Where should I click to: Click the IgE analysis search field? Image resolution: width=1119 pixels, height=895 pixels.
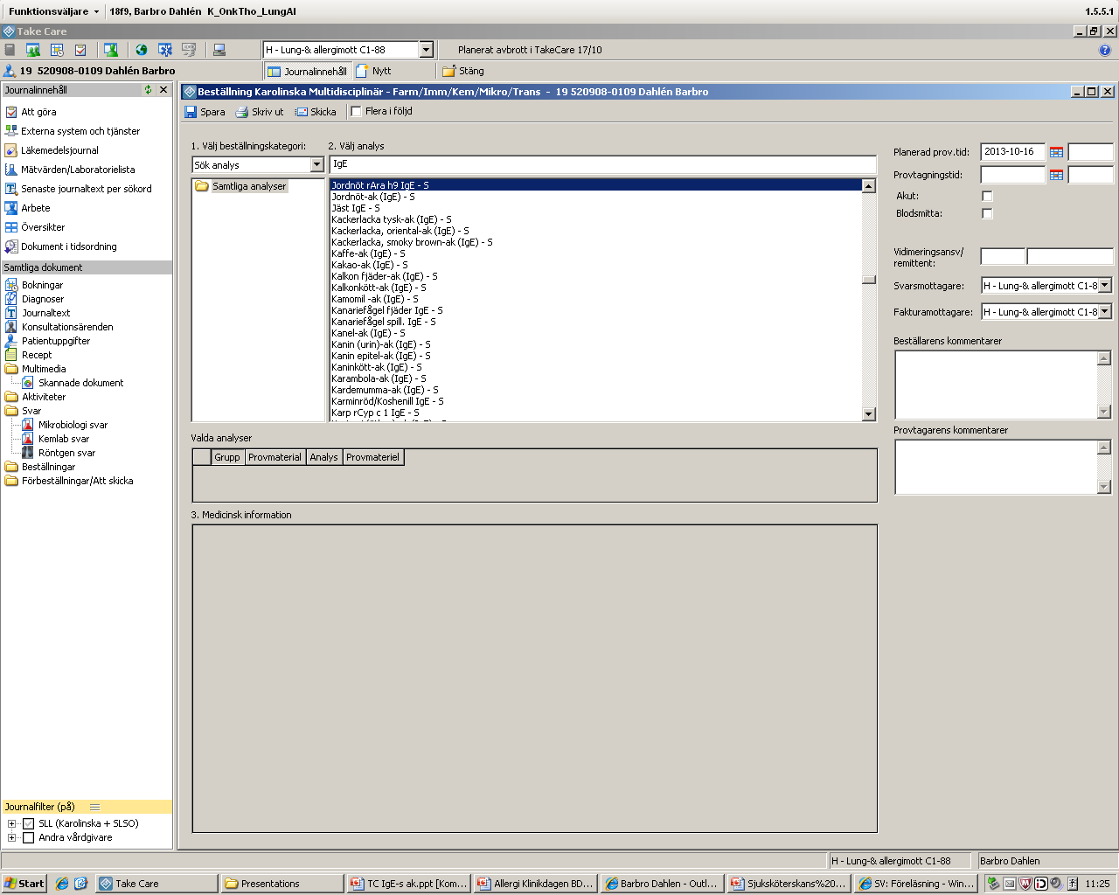pyautogui.click(x=602, y=164)
